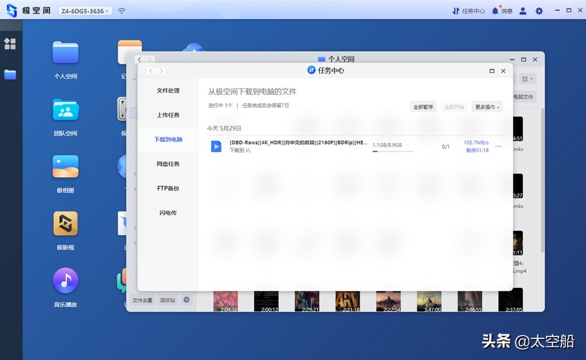Click the video file icon of downloading task
This screenshot has height=360, width=586.
216,146
